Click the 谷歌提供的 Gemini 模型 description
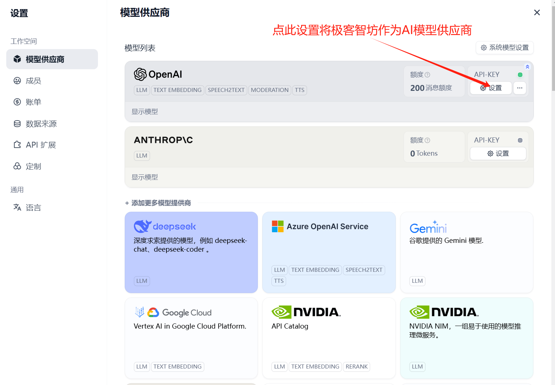The image size is (555, 385). 446,241
